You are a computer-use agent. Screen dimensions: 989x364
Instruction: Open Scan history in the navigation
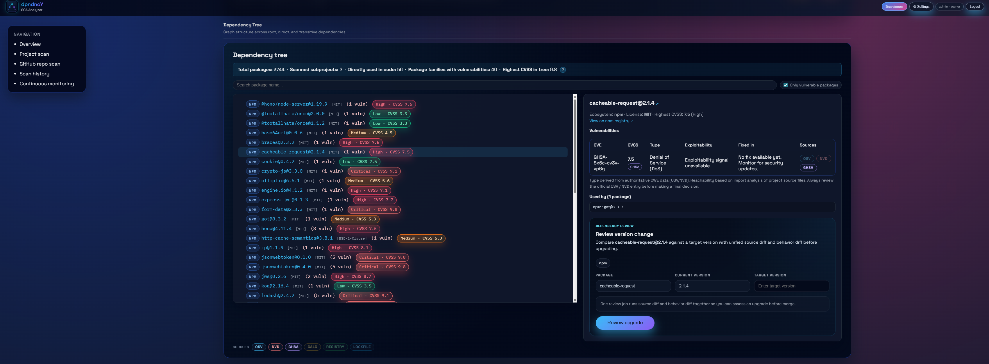click(x=34, y=74)
